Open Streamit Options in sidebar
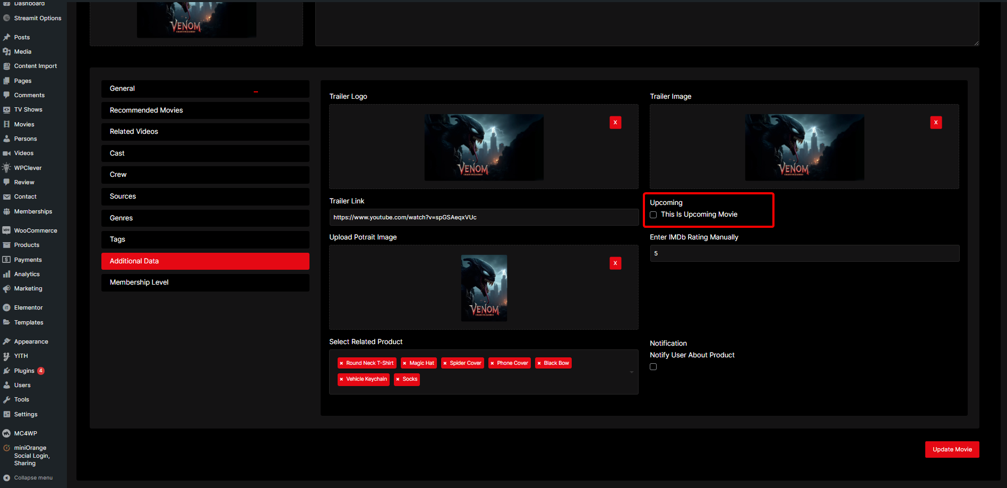This screenshot has width=1007, height=488. [x=33, y=18]
